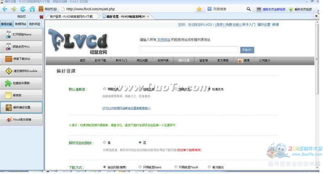The image size is (323, 174).
Task: Click the green forward arrow
Action: [x=14, y=9]
